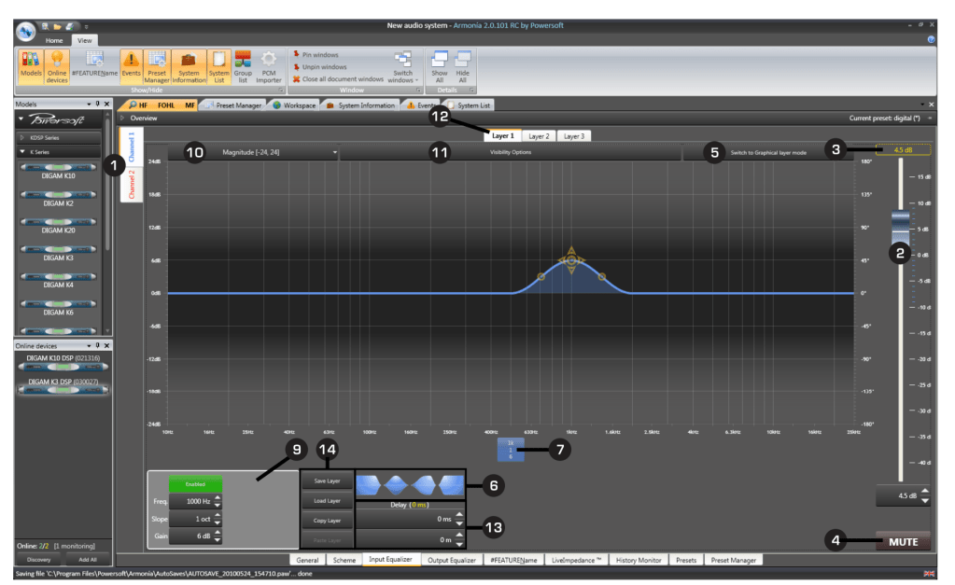
Task: Toggle the Models panel ribbon icon
Action: click(30, 68)
